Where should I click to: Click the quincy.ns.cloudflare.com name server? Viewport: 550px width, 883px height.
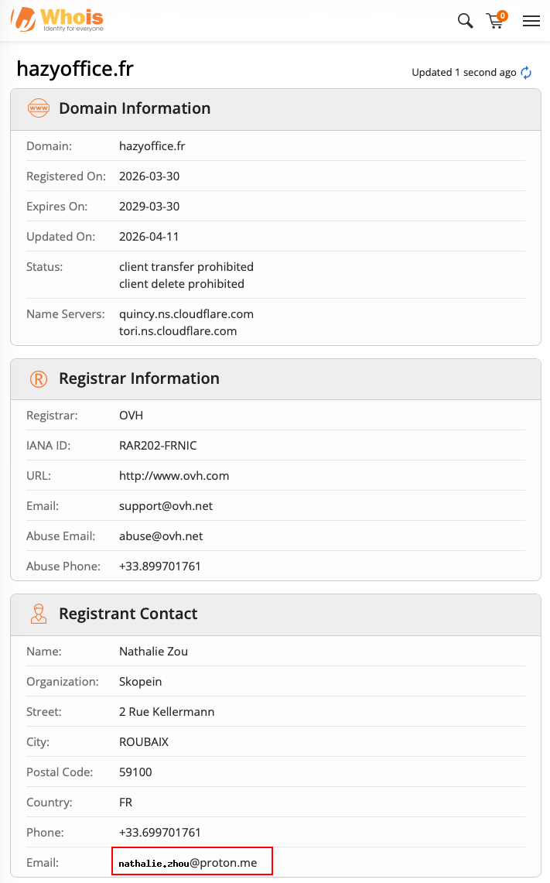[186, 314]
